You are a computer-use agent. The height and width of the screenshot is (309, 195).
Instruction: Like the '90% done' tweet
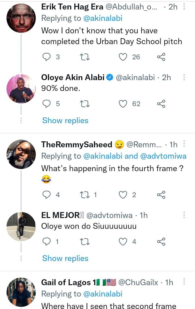[123, 104]
